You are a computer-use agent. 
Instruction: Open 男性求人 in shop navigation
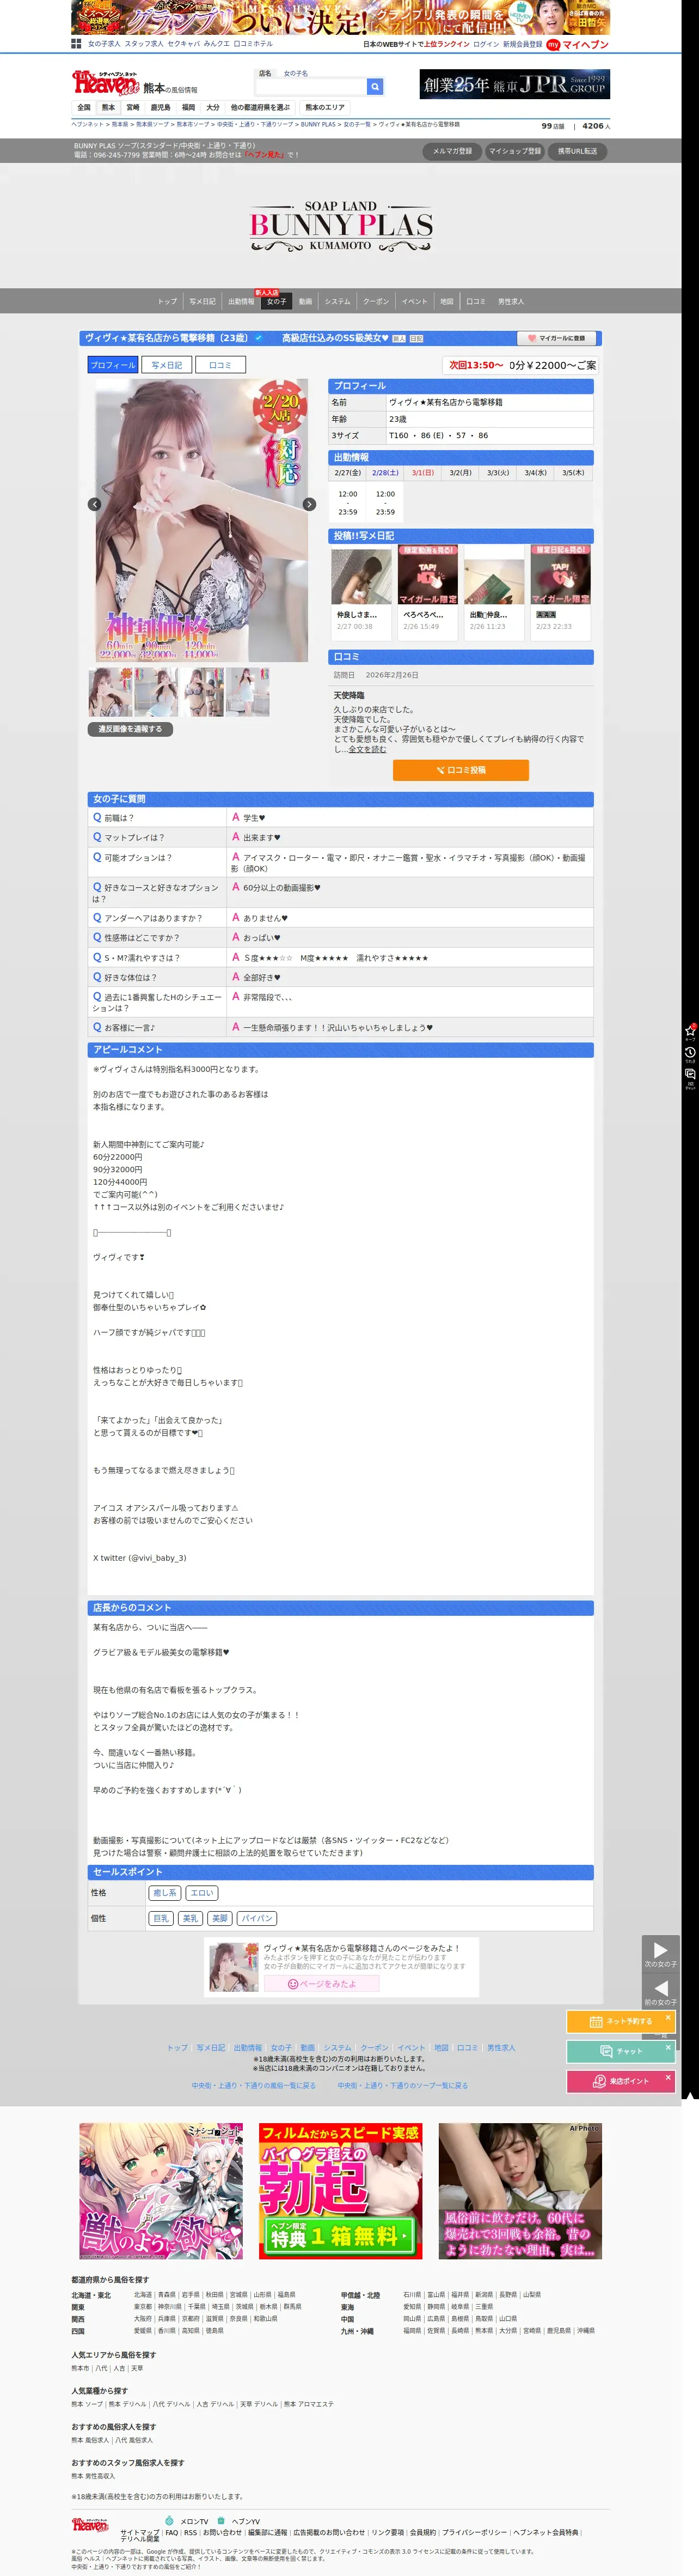[x=510, y=301]
